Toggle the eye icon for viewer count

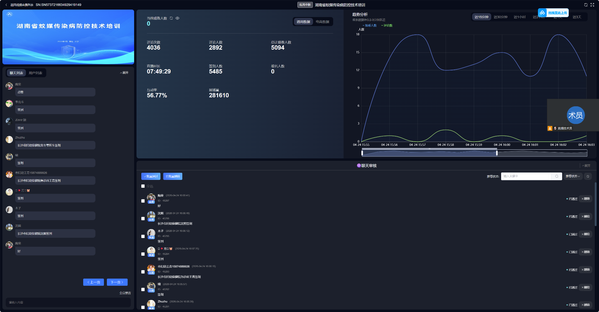[x=178, y=18]
